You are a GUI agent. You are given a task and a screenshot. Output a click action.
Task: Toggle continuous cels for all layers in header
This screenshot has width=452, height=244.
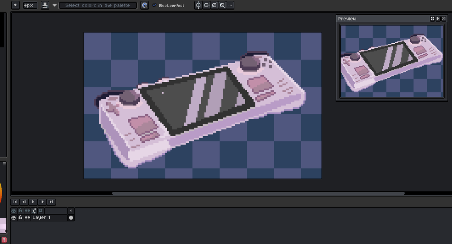click(x=27, y=211)
